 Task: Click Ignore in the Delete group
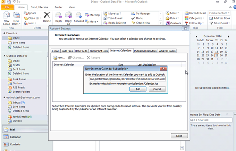30,13
